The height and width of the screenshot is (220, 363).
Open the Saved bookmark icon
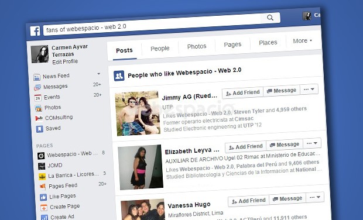point(40,129)
